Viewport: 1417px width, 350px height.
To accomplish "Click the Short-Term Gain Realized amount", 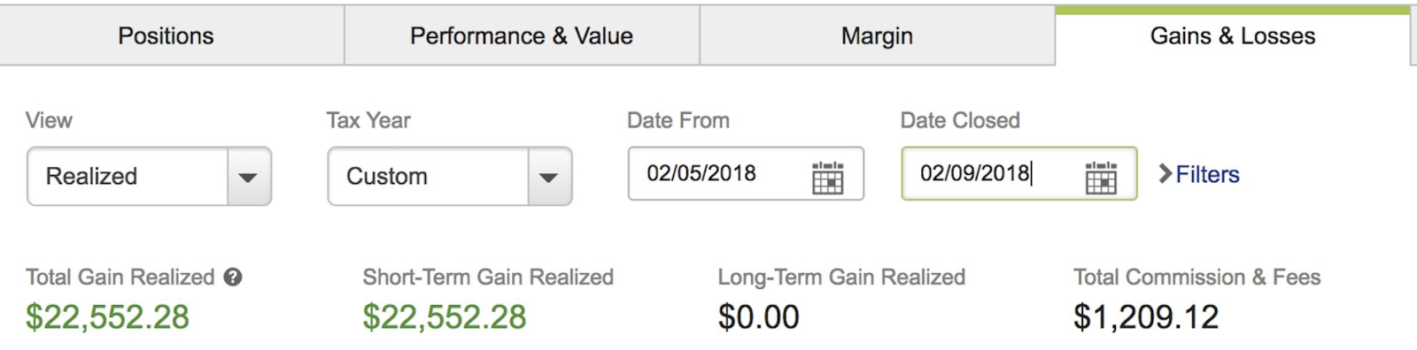I will coord(445,317).
